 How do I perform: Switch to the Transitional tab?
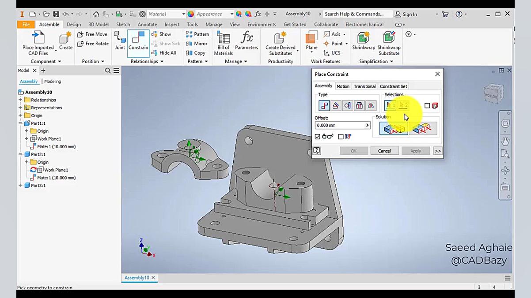click(x=364, y=86)
